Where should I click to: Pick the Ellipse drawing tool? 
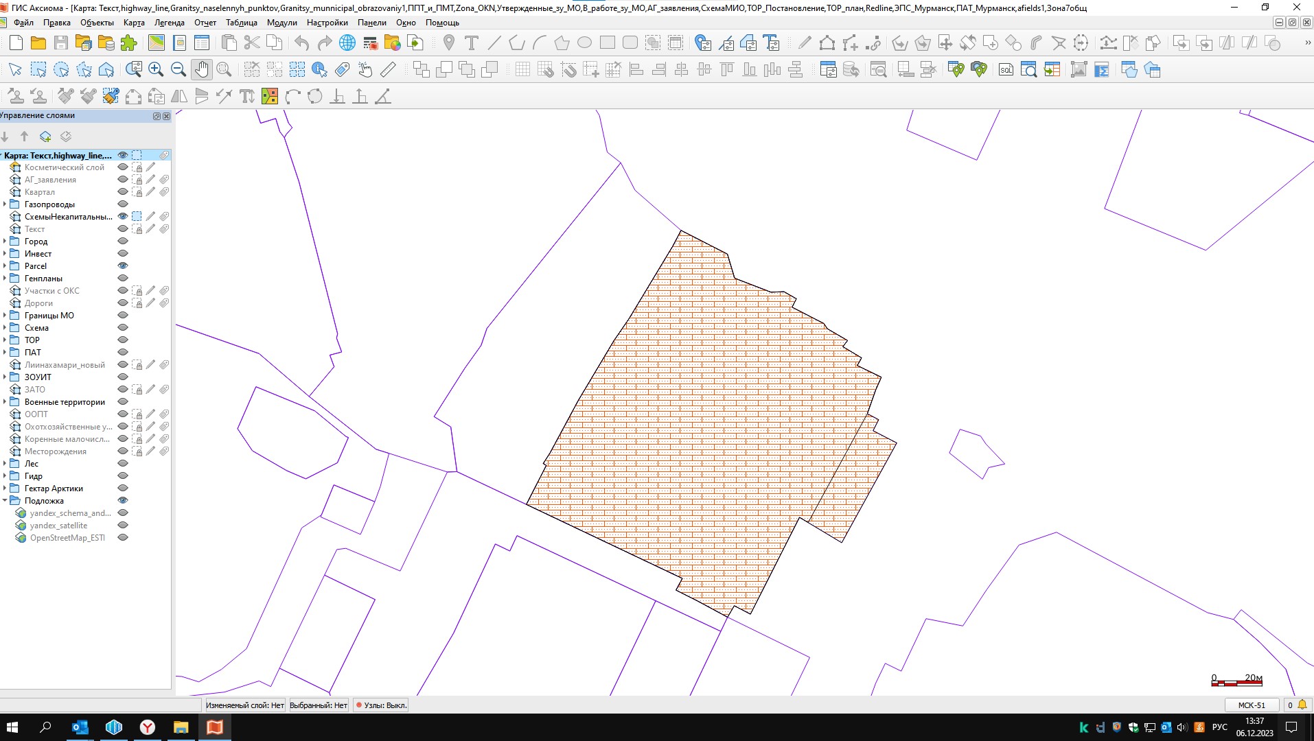coord(584,43)
